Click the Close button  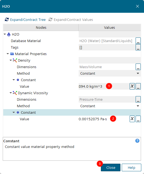tap(111, 167)
